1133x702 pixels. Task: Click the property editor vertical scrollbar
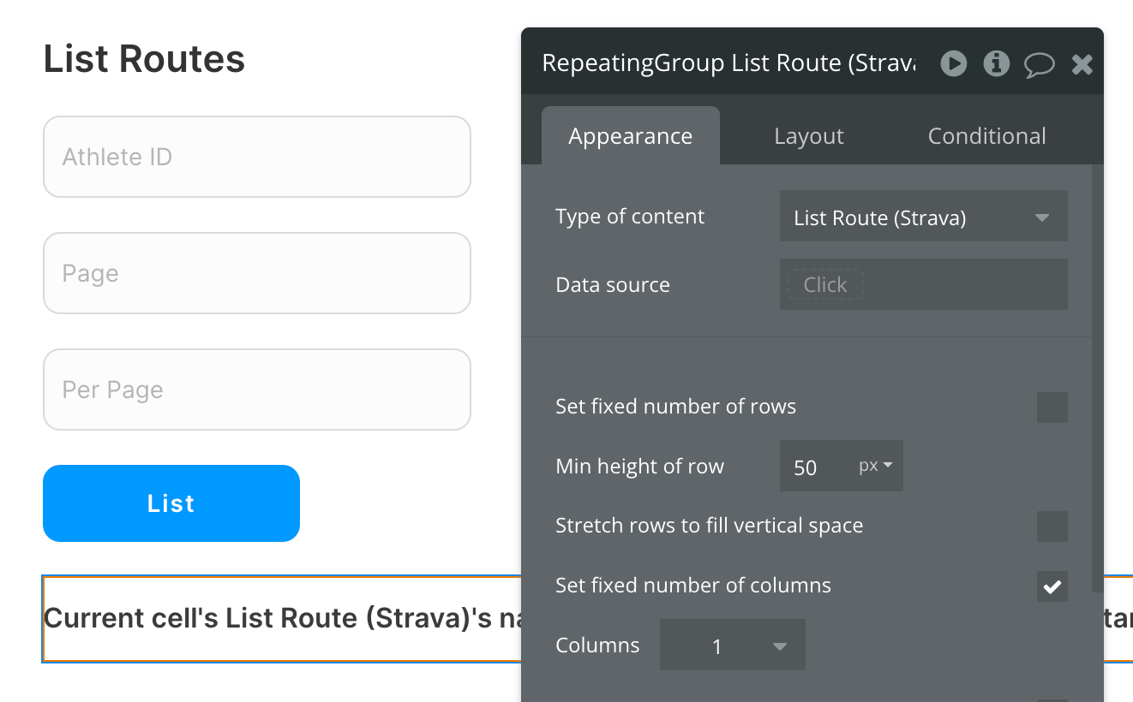click(x=1097, y=377)
